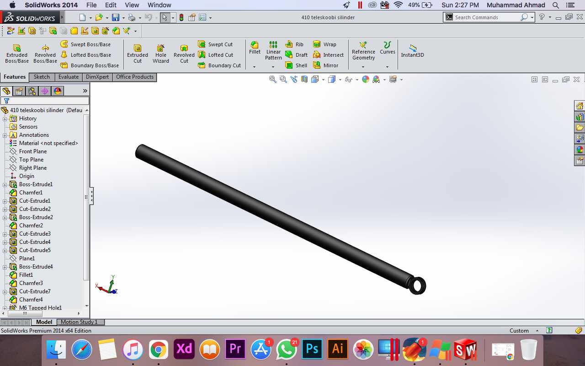Click the feature tree filter field

(45, 101)
